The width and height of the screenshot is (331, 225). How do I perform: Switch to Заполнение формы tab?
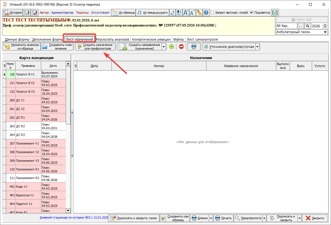click(x=47, y=40)
